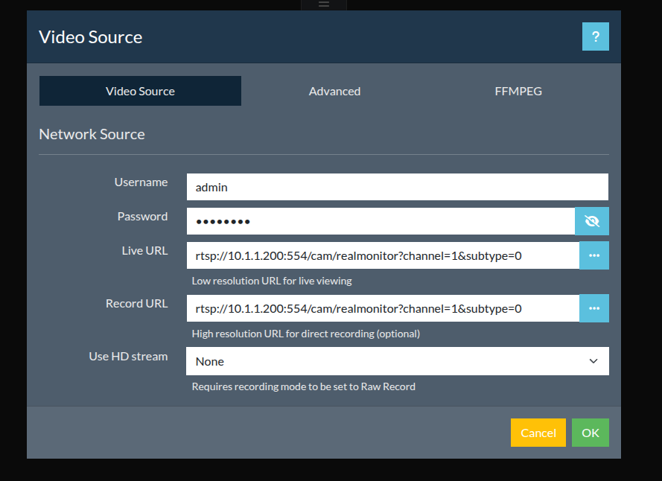Click inside the Live URL text box

click(x=382, y=255)
